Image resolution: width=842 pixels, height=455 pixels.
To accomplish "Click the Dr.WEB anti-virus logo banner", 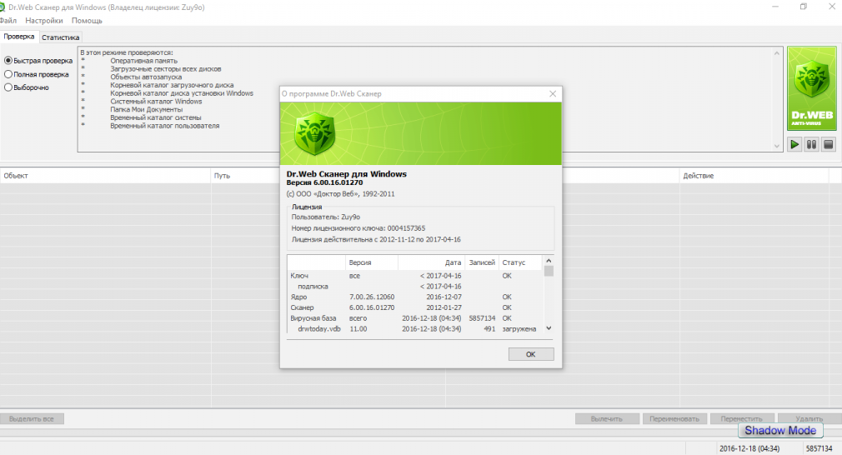I will (811, 88).
